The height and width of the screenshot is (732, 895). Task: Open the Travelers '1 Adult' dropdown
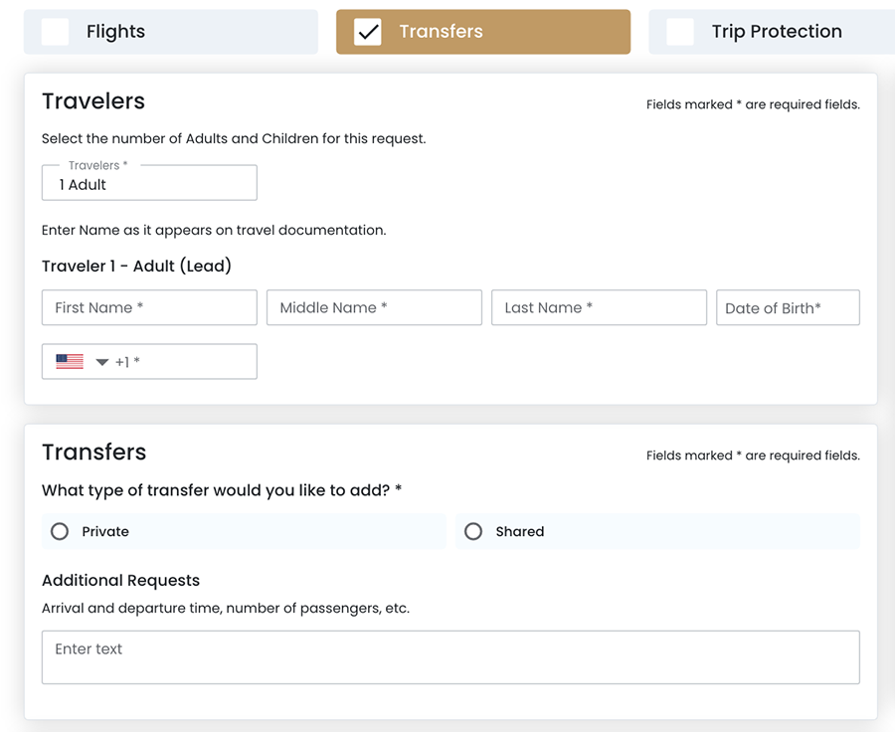click(149, 184)
